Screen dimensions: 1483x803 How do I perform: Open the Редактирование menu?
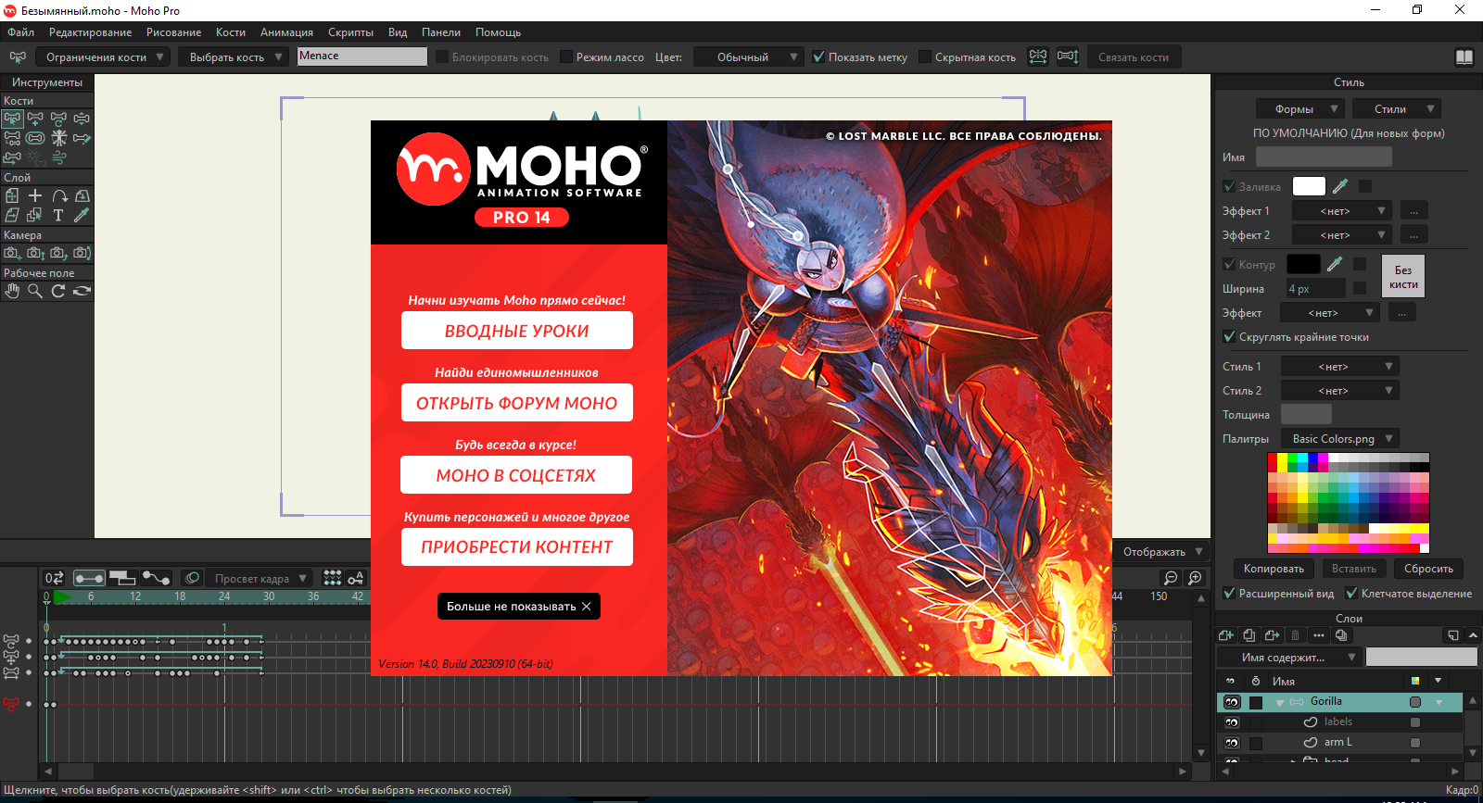(x=90, y=31)
